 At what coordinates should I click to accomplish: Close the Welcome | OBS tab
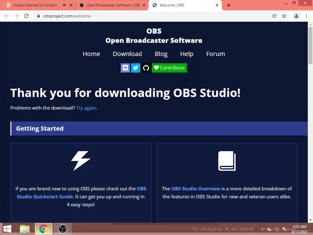217,5
